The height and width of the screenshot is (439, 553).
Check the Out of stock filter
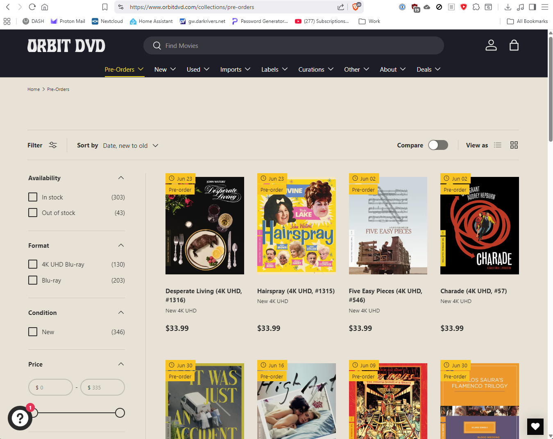[33, 213]
